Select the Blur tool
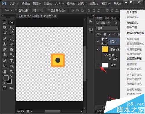The height and width of the screenshot is (114, 145). point(5,55)
